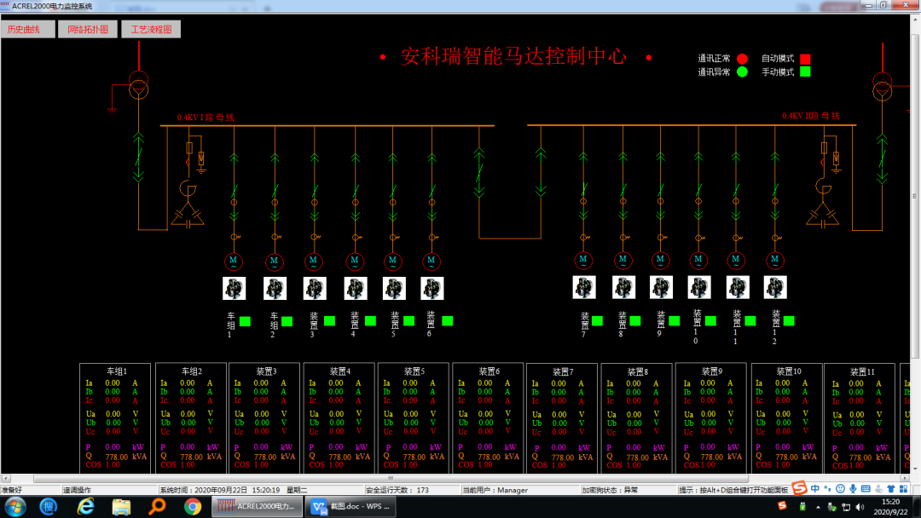Image resolution: width=921 pixels, height=518 pixels.
Task: Click the 安科瑞智能马达控制中心 title
Action: tap(514, 57)
